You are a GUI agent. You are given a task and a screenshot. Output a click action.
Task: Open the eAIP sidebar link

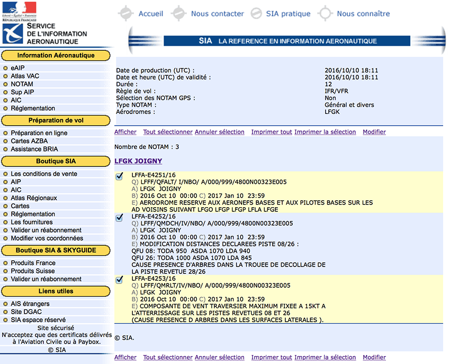tap(18, 68)
